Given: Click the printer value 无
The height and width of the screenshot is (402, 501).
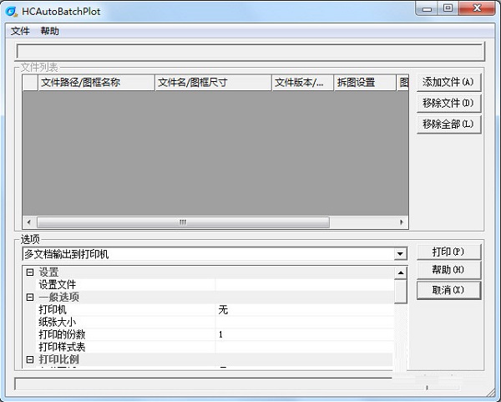Looking at the screenshot, I should [x=223, y=309].
